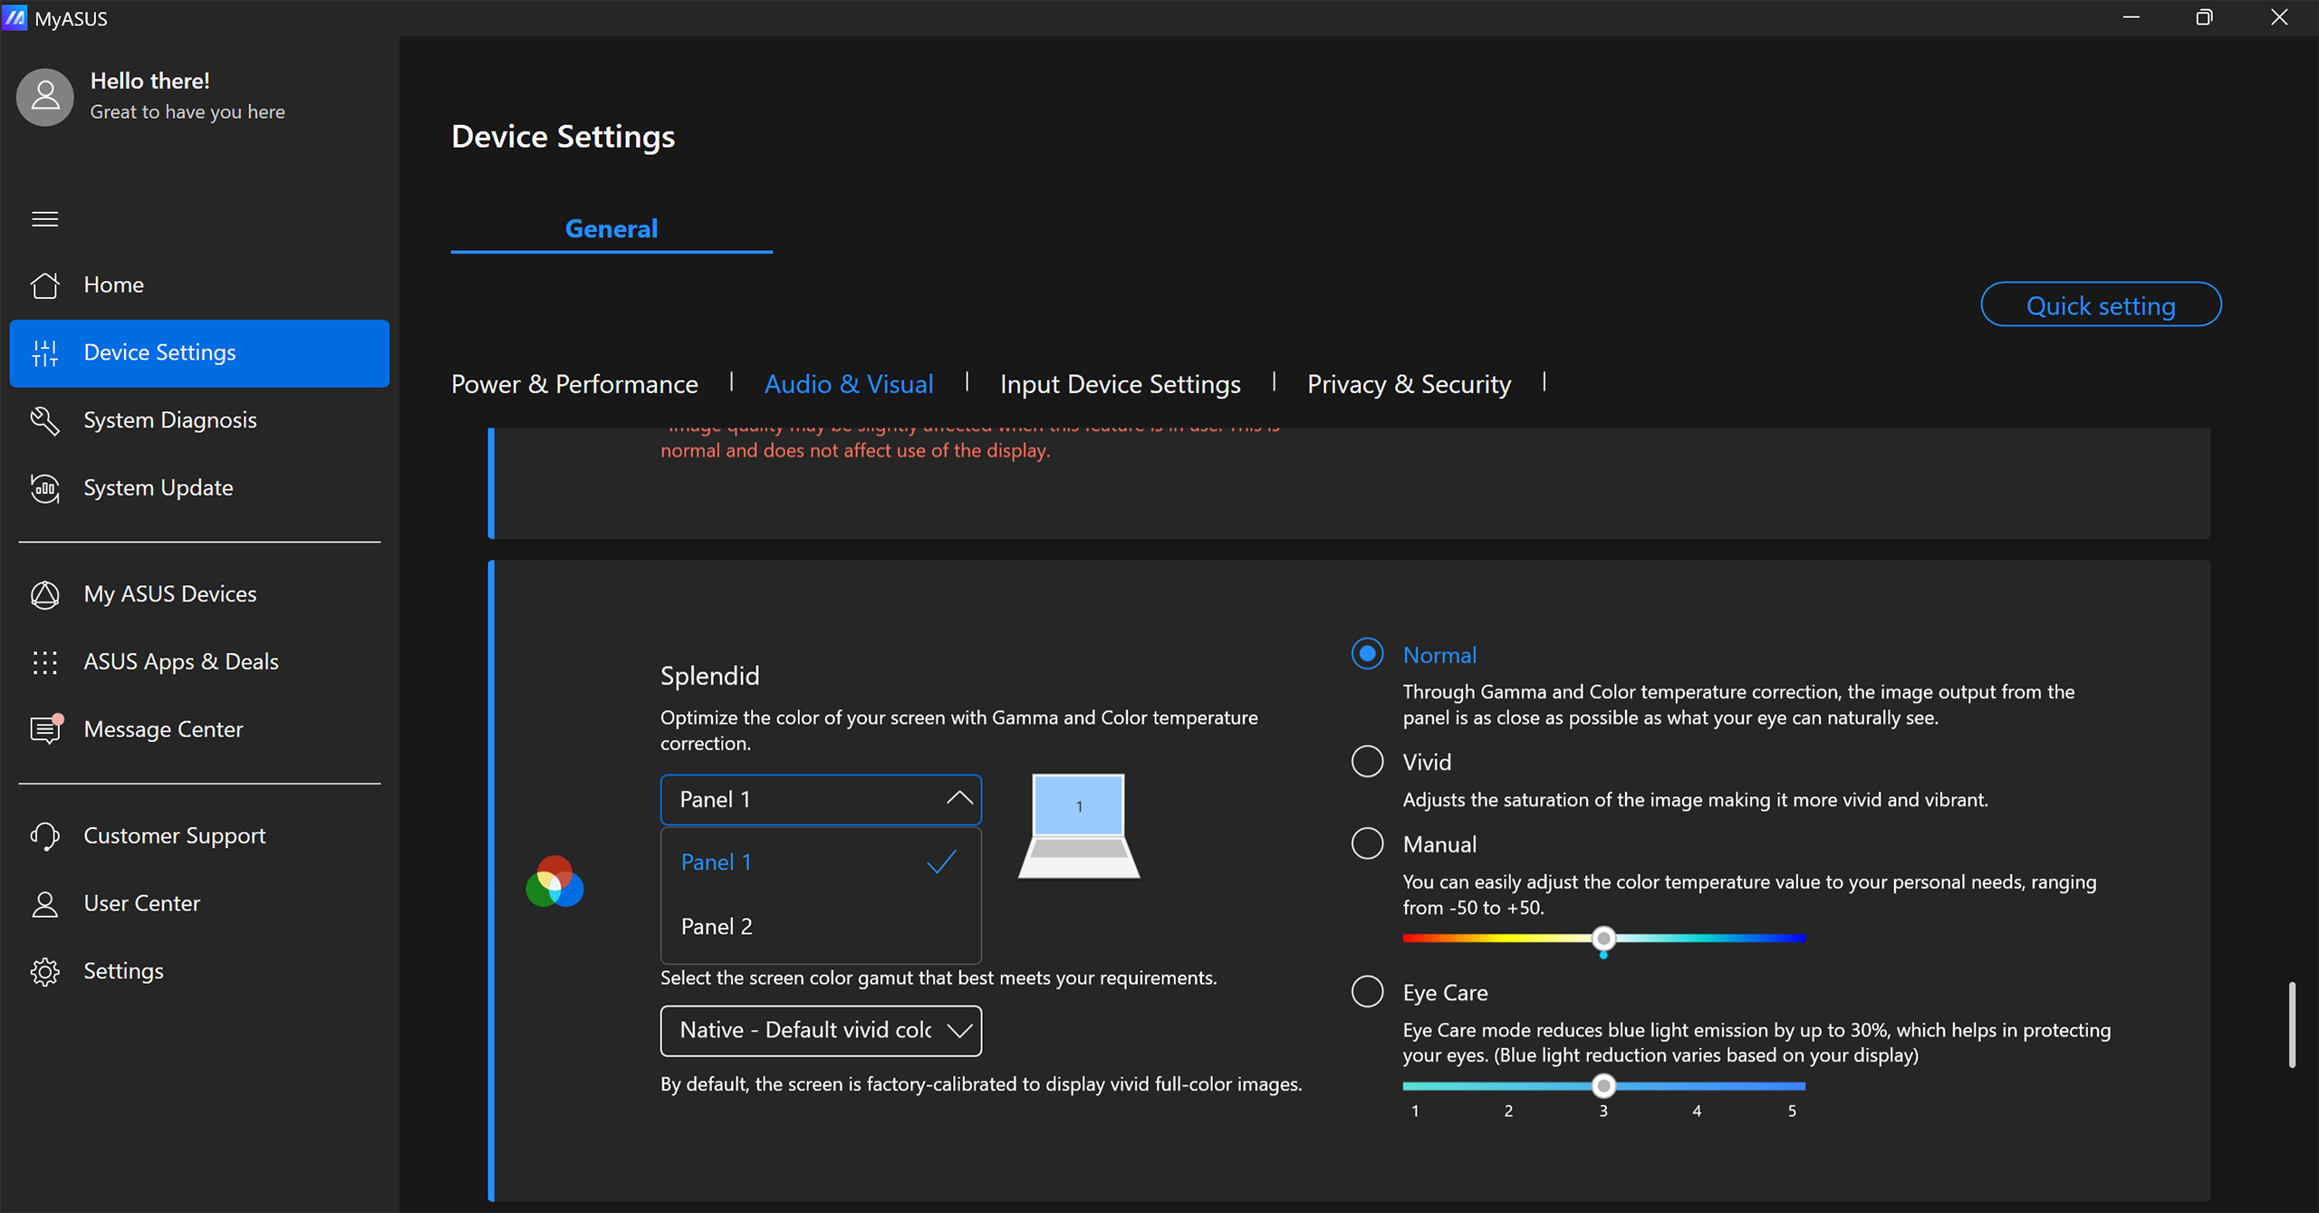The height and width of the screenshot is (1213, 2319).
Task: Click the Splendid RGB color circles icon
Action: point(554,881)
